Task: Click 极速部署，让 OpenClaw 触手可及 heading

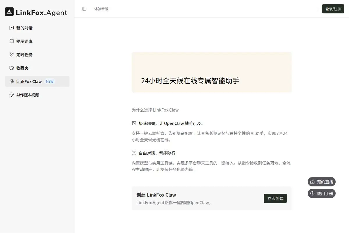Action: pos(171,123)
